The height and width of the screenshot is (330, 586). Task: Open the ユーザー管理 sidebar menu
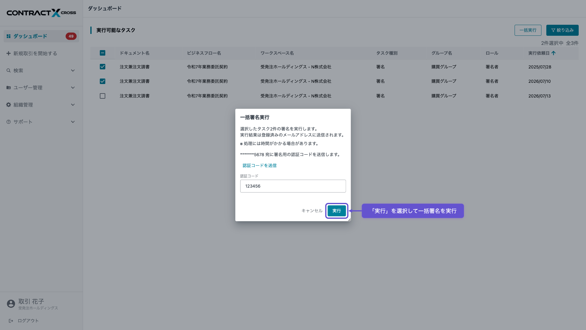click(x=41, y=87)
